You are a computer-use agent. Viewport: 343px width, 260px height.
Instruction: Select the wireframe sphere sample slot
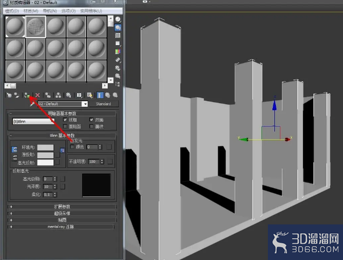pyautogui.click(x=36, y=27)
